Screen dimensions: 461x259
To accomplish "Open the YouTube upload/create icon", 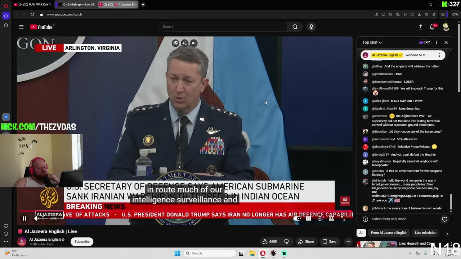I will 420,27.
